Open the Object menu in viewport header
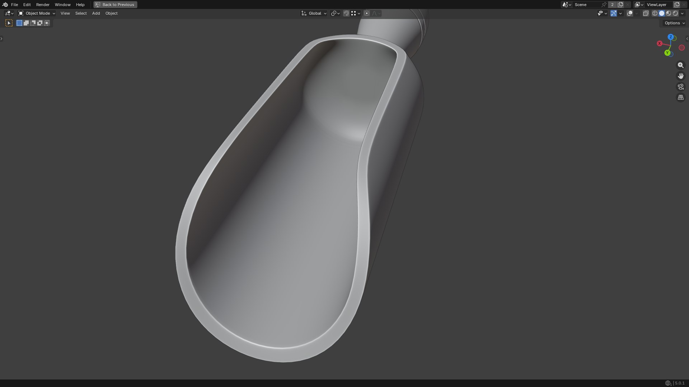689x387 pixels. (111, 13)
